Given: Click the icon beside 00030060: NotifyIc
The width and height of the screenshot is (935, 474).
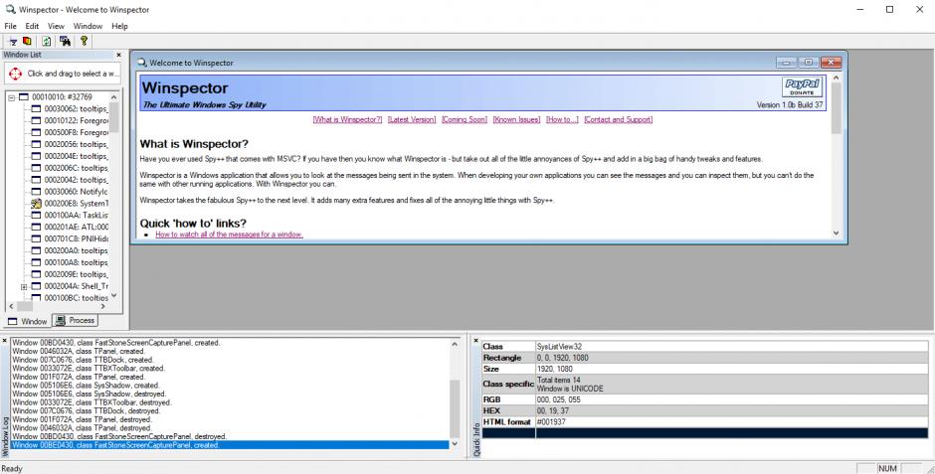Looking at the screenshot, I should point(36,192).
